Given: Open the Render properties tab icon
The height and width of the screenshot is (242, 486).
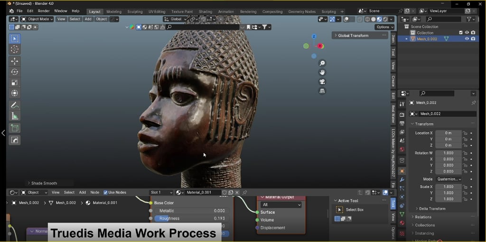Looking at the screenshot, I should 402,115.
